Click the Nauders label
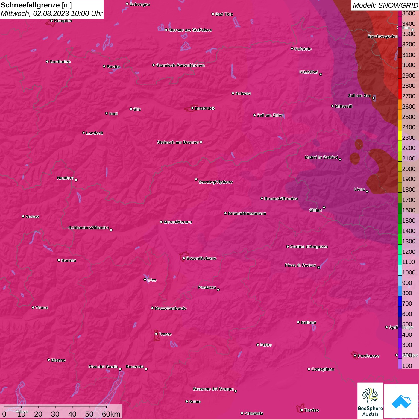Viewport: 419px width, 419px height. tap(65, 178)
